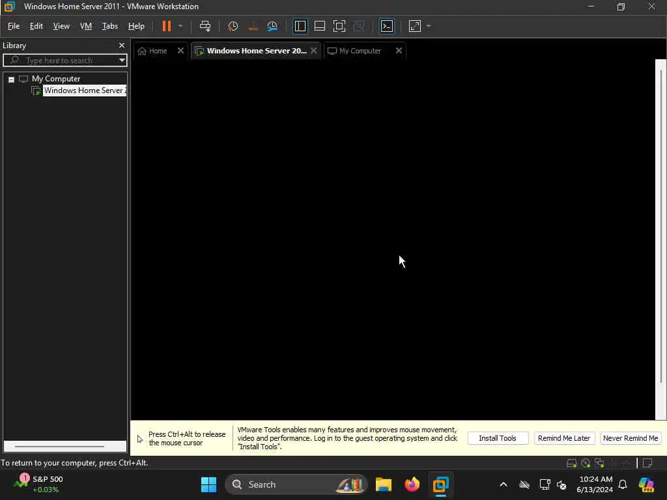Click the Send Ctrl+Alt+Del toolbar icon
This screenshot has height=500, width=667.
coord(205,26)
